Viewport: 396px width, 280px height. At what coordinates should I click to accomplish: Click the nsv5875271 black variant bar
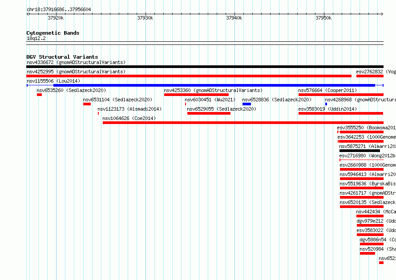tap(360, 151)
